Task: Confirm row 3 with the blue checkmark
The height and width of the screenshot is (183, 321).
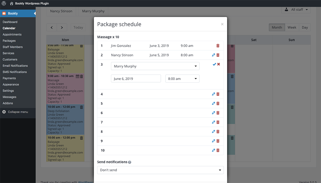Action: coord(214,64)
